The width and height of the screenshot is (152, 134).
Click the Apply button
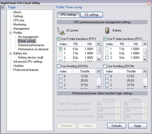[x=138, y=126]
